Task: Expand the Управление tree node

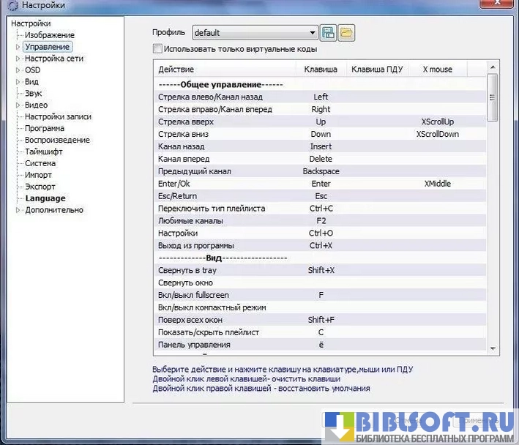Action: point(18,47)
